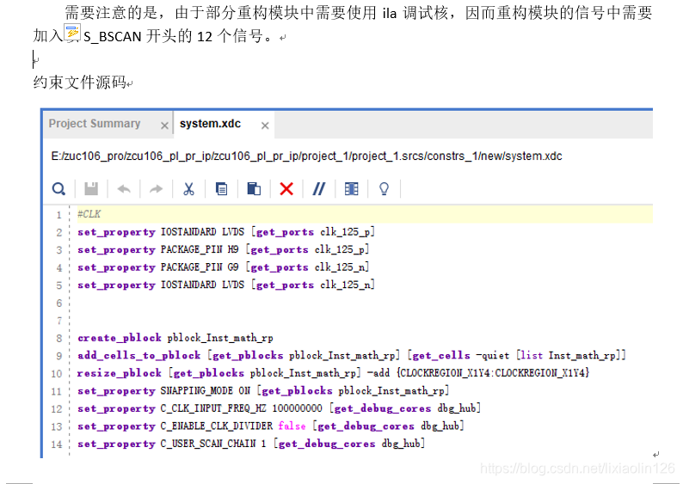
Task: Select the system.xdc tab
Action: [211, 124]
